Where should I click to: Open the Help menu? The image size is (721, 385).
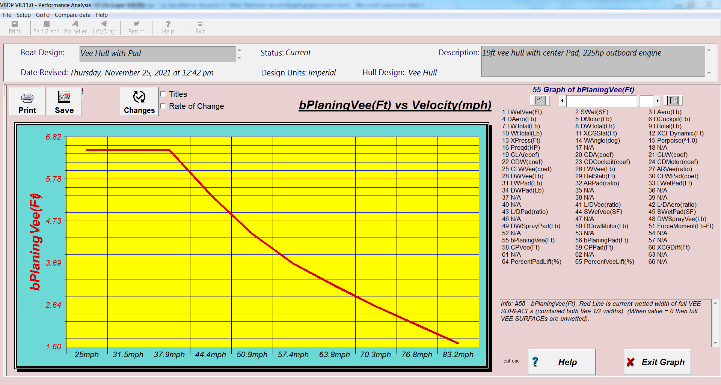pos(101,15)
